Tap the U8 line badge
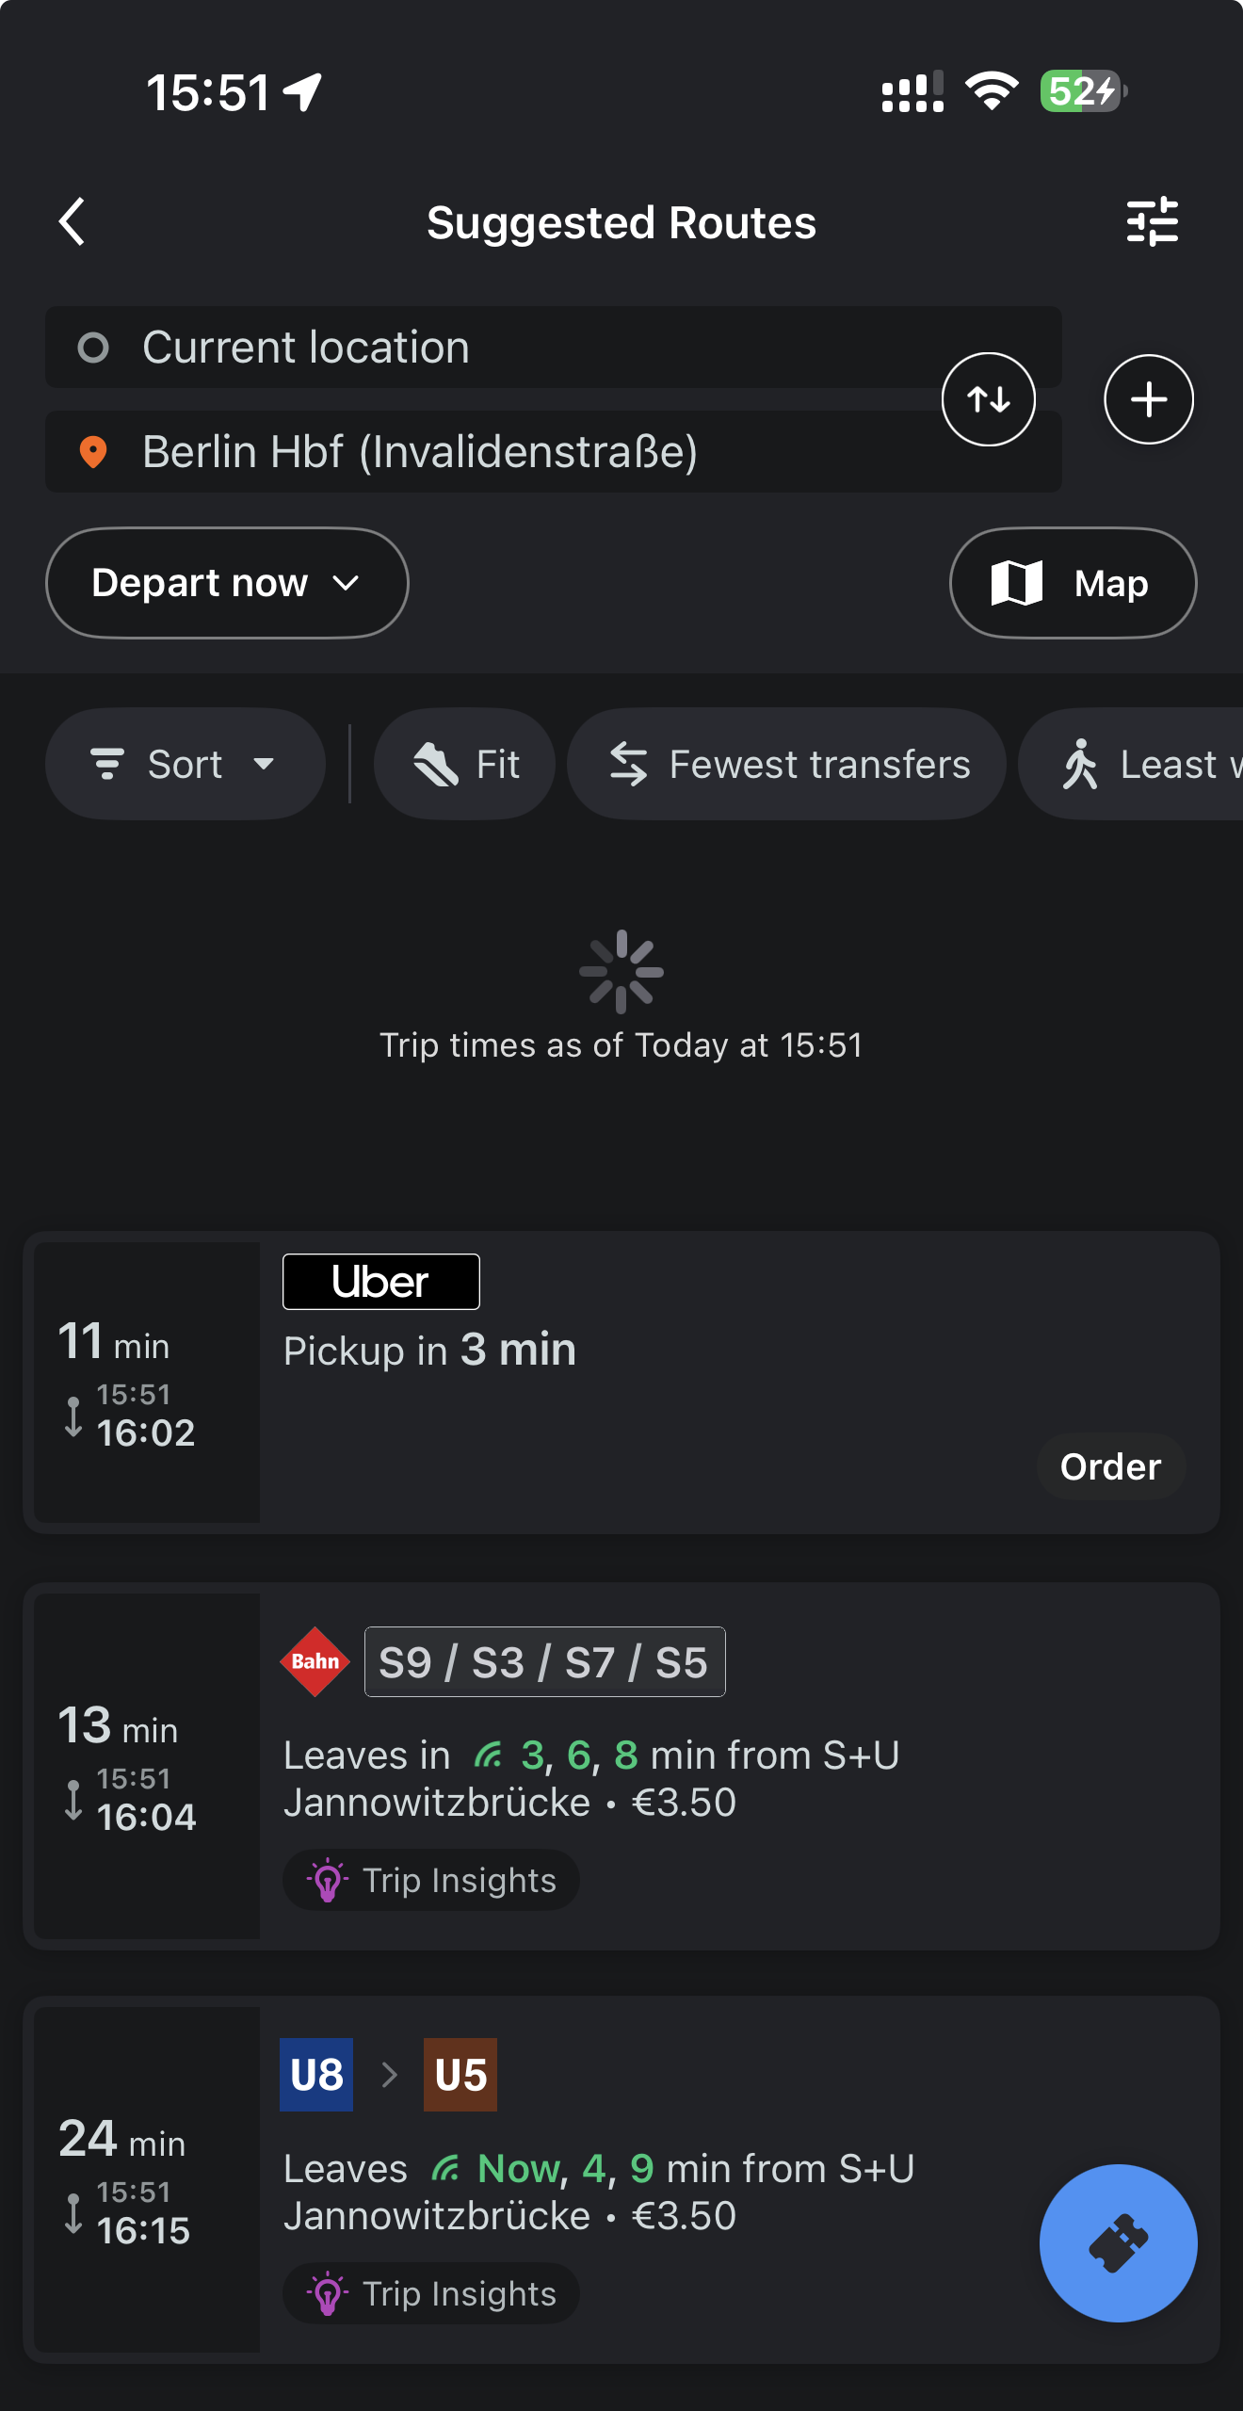The width and height of the screenshot is (1243, 2411). pyautogui.click(x=316, y=2075)
